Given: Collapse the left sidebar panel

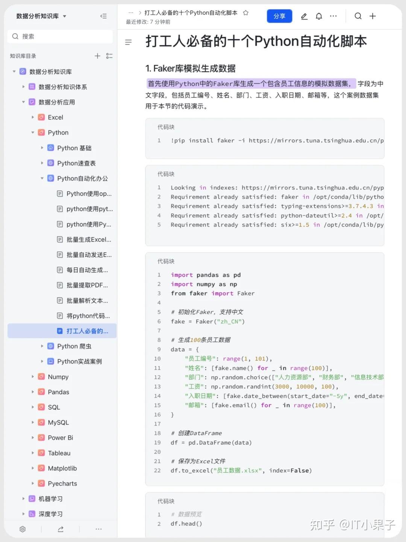Looking at the screenshot, I should 103,16.
